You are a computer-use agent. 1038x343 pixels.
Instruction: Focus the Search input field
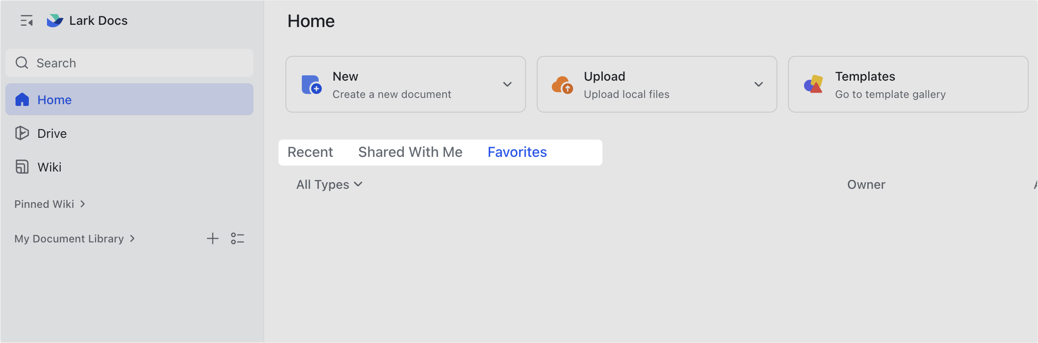[x=129, y=63]
